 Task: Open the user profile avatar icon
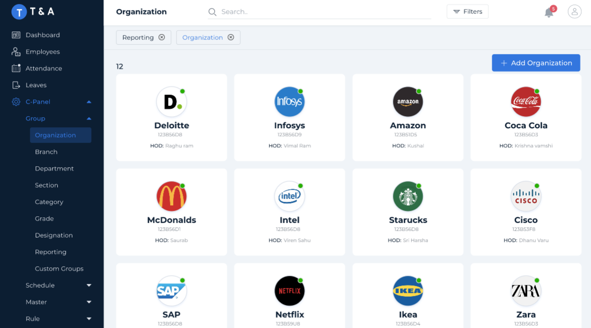coord(574,12)
